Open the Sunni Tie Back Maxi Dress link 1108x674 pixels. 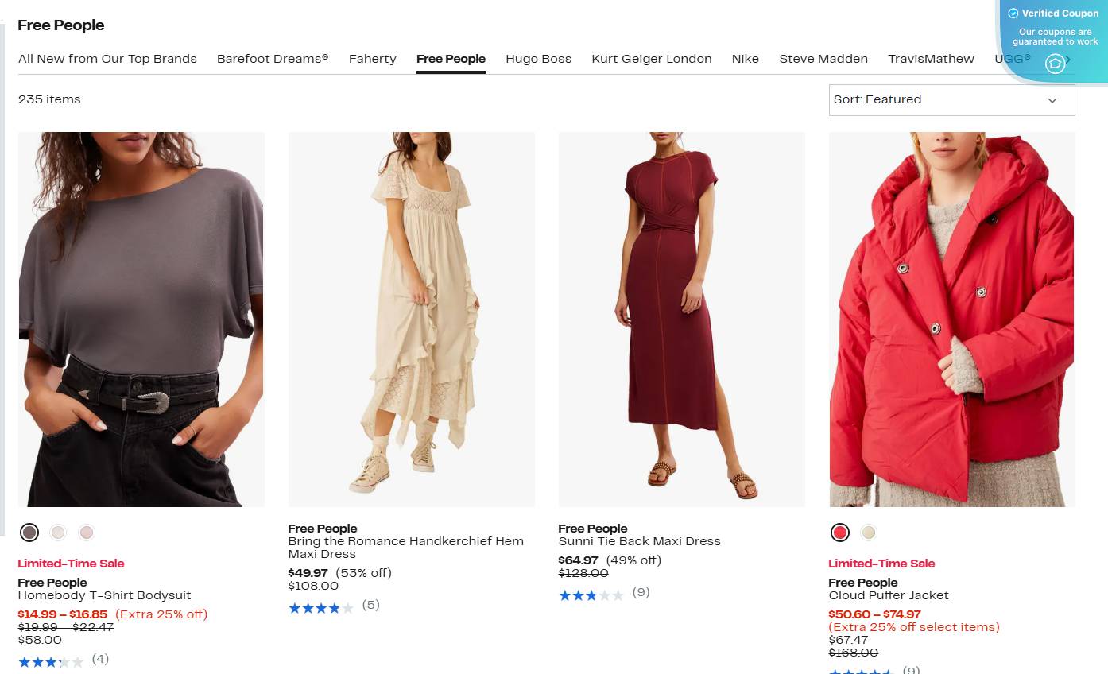tap(639, 541)
